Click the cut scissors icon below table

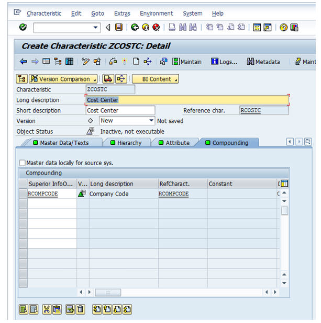pyautogui.click(x=47, y=309)
